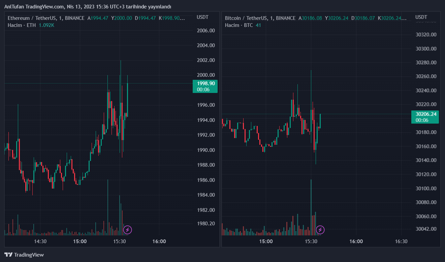Viewport: 445px width, 262px height.
Task: Click the purple lightning icon on Ethereum chart
Action: click(x=127, y=230)
